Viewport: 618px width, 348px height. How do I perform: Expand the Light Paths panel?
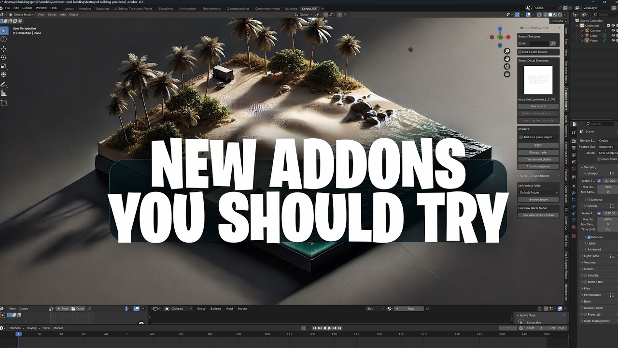[591, 256]
